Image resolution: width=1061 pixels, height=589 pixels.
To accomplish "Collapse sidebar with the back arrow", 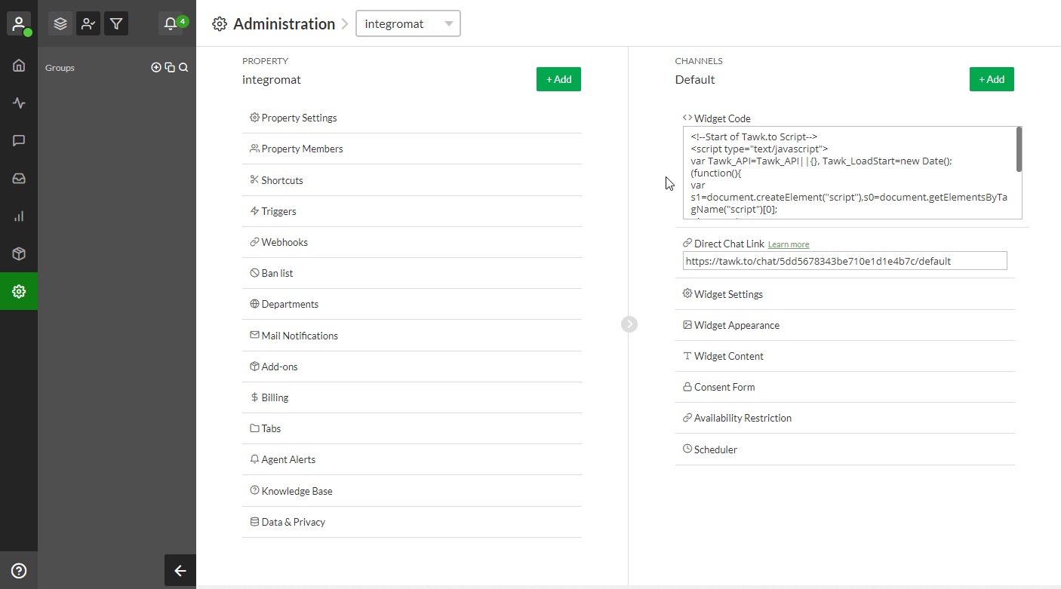I will [x=180, y=570].
